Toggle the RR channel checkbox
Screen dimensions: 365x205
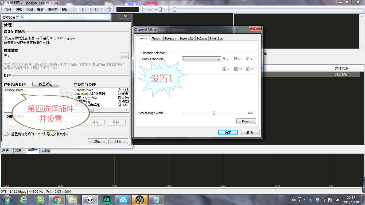click(247, 69)
